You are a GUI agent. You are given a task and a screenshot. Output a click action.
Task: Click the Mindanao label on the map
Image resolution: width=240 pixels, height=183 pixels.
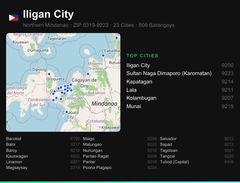pyautogui.click(x=104, y=104)
